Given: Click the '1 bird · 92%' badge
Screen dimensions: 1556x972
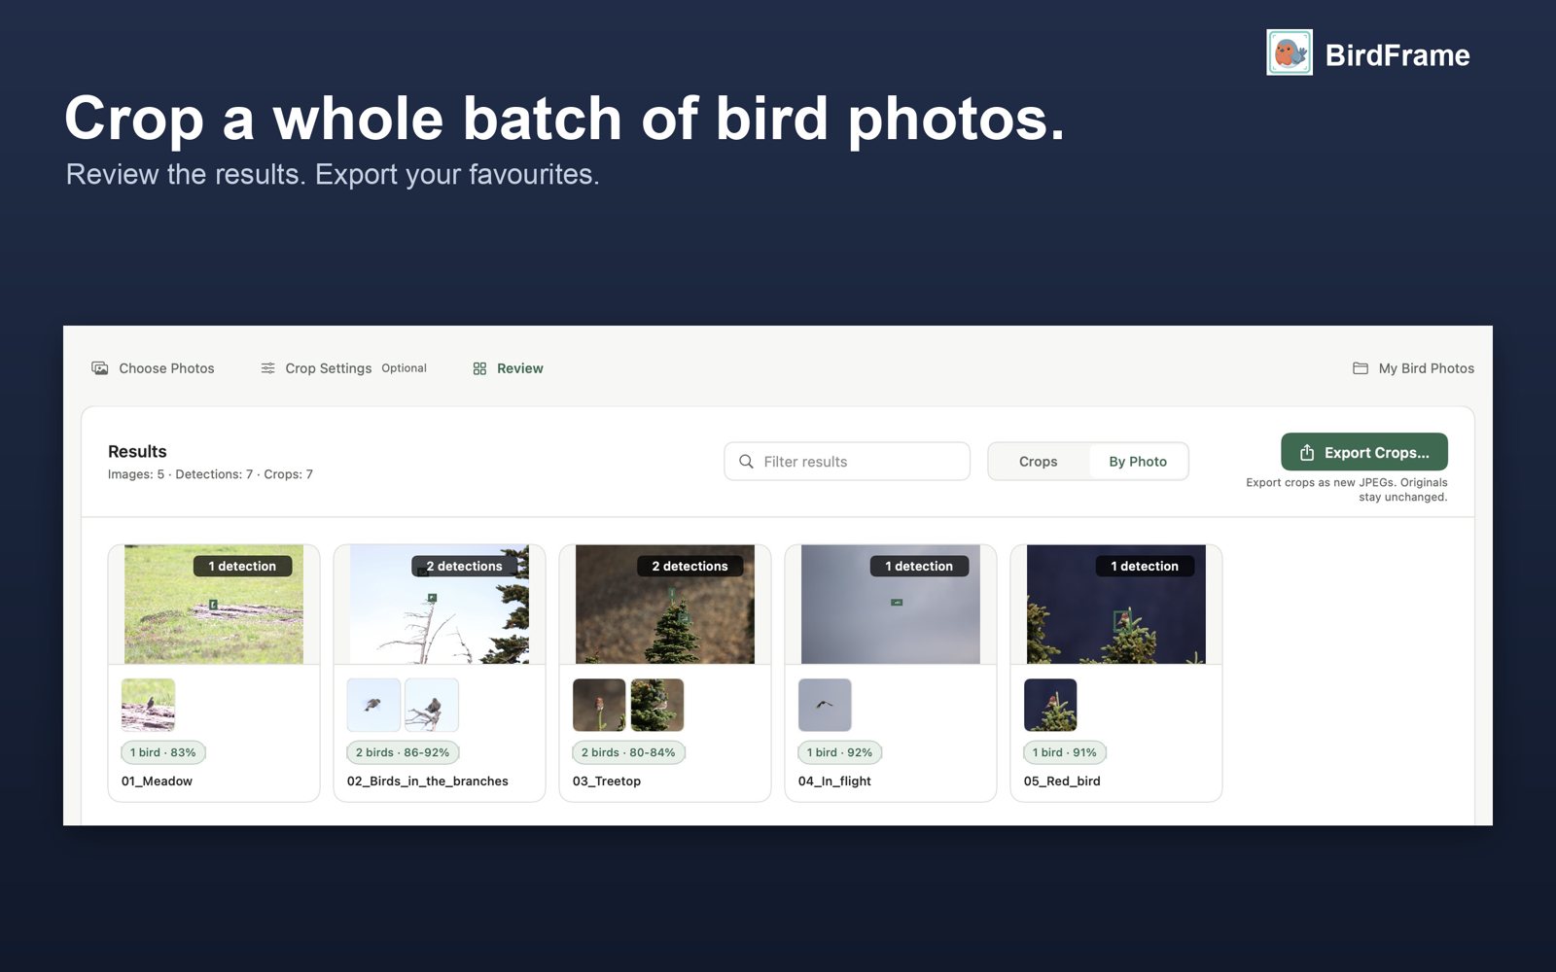Looking at the screenshot, I should point(839,752).
